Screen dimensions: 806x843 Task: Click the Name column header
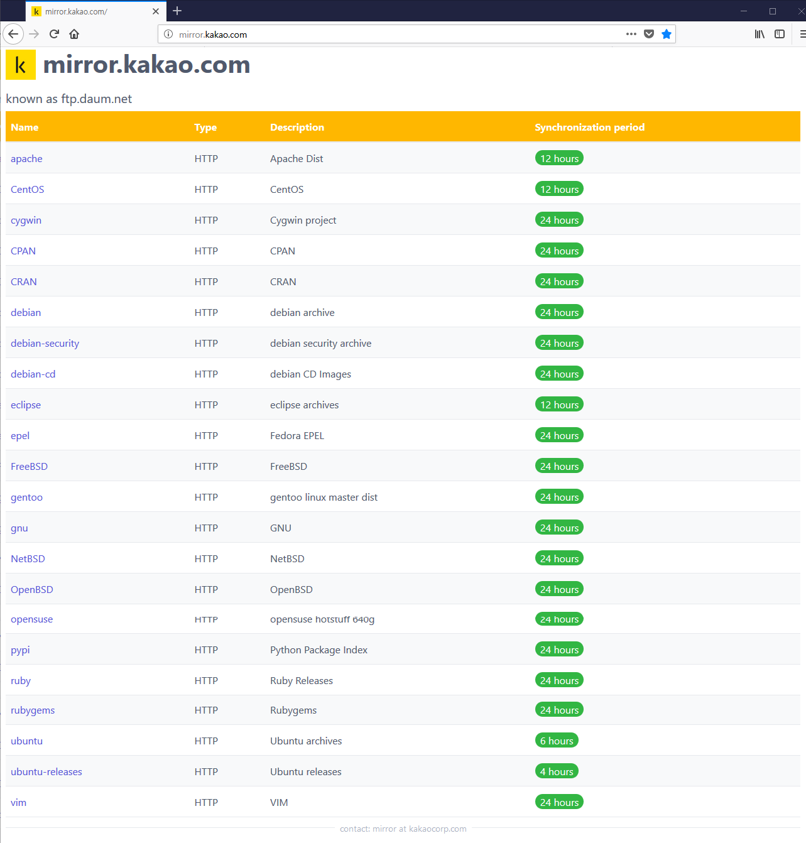point(25,127)
